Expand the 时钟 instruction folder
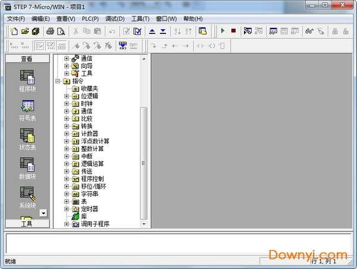This screenshot has height=269, width=357. point(67,104)
